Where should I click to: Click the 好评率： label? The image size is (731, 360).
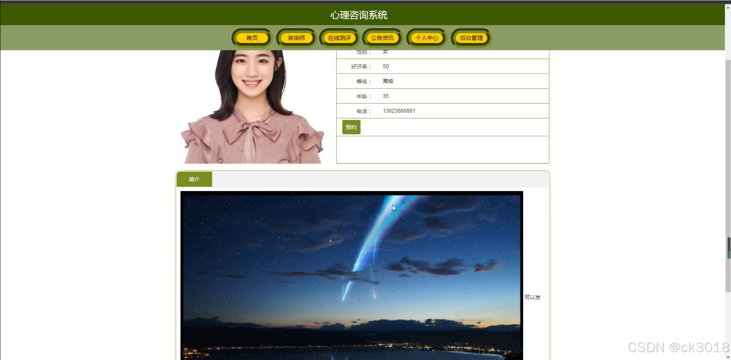point(361,67)
